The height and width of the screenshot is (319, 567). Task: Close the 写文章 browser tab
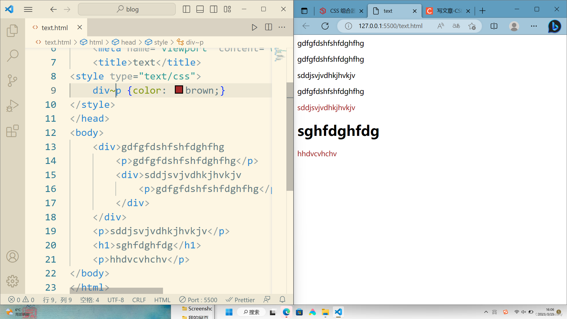[x=468, y=11]
